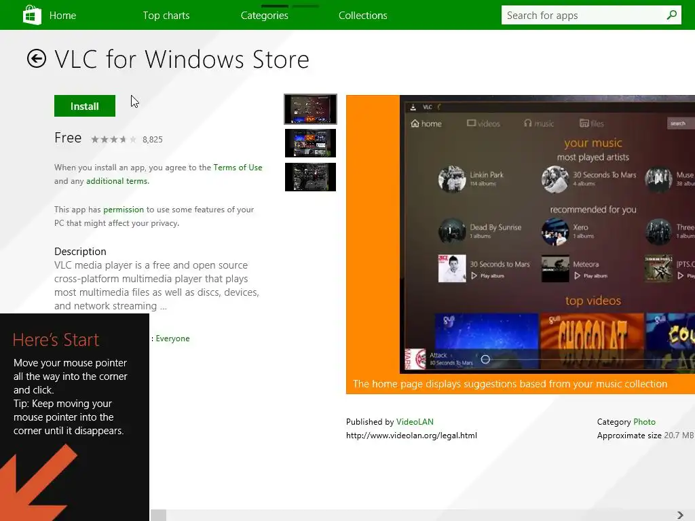This screenshot has width=695, height=521.
Task: Click the 'Free' price label
Action: (x=68, y=138)
